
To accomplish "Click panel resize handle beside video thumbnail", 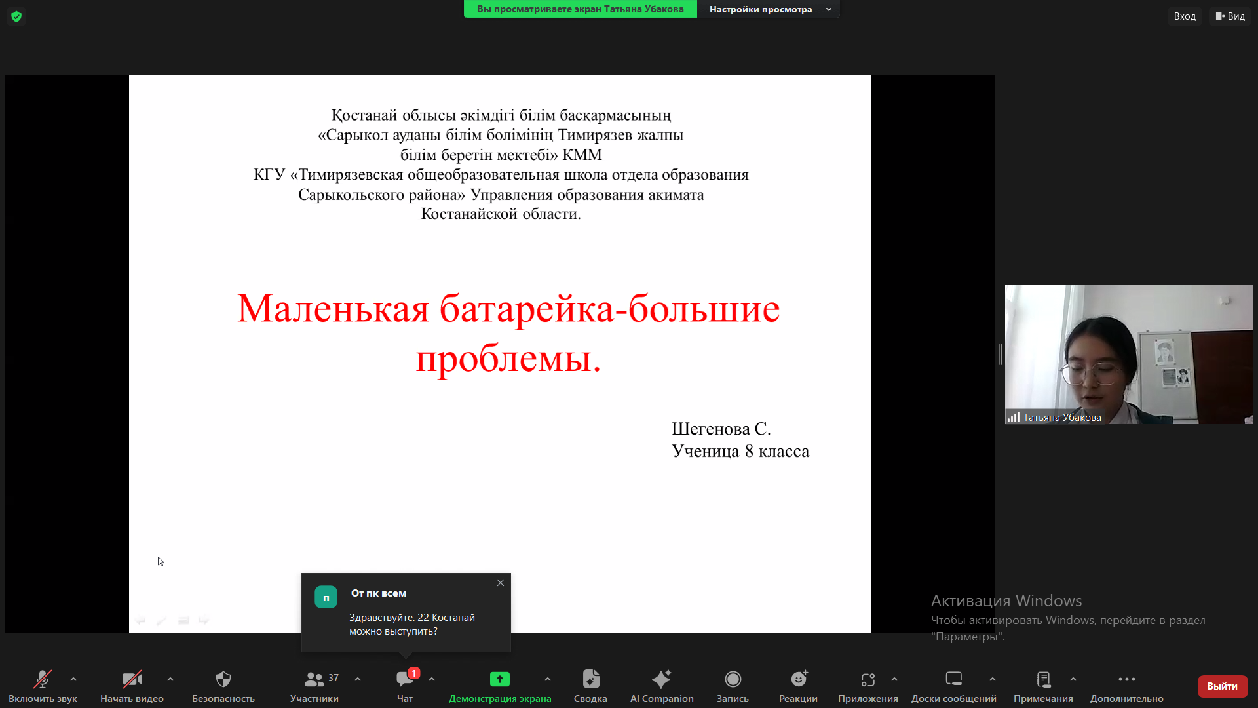I will 1000,354.
